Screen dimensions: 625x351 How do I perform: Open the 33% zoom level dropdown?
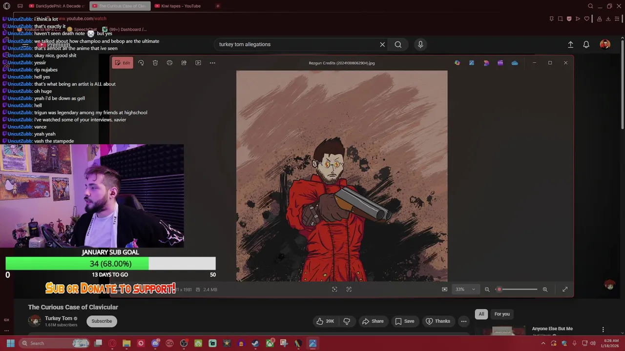pyautogui.click(x=465, y=289)
